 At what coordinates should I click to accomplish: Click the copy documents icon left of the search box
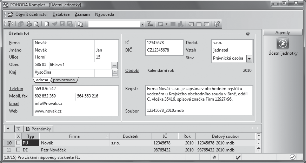pyautogui.click(x=81, y=24)
